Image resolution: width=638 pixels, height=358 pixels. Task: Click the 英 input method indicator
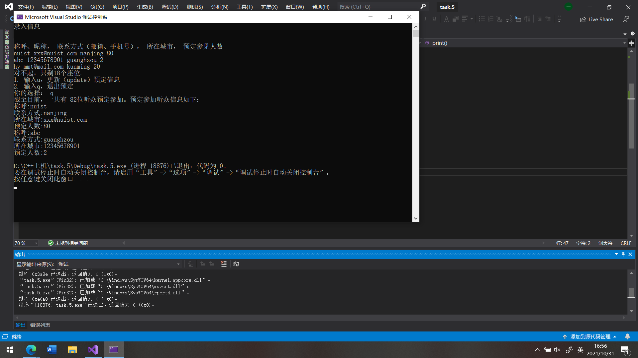point(581,350)
